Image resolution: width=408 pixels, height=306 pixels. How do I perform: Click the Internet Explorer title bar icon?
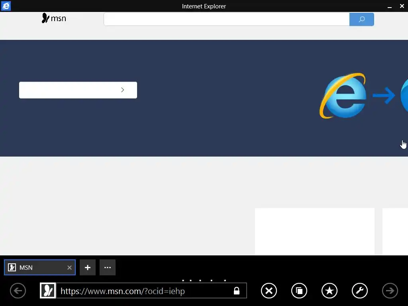6,6
